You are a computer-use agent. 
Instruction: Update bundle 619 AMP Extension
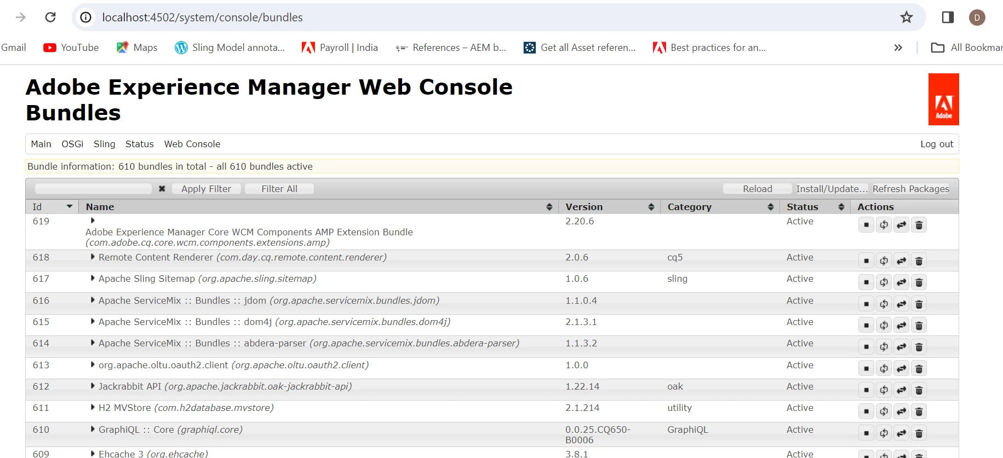click(901, 225)
